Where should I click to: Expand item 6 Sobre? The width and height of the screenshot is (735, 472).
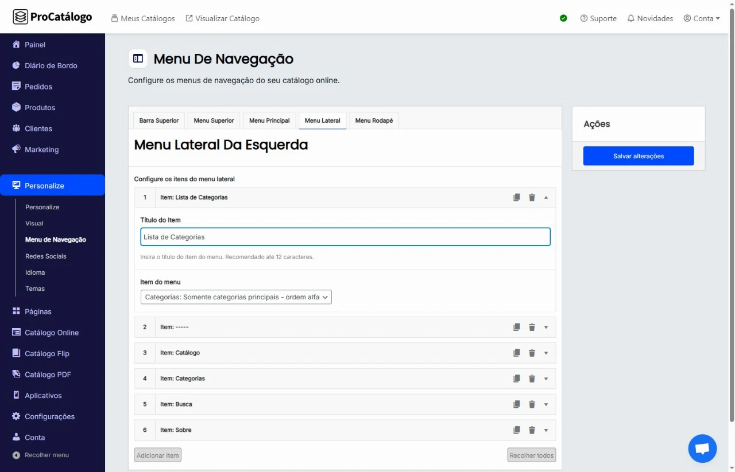546,430
